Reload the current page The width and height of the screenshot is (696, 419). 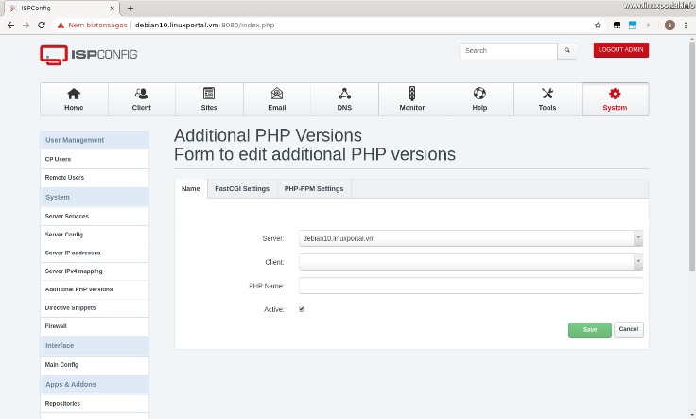pos(42,26)
